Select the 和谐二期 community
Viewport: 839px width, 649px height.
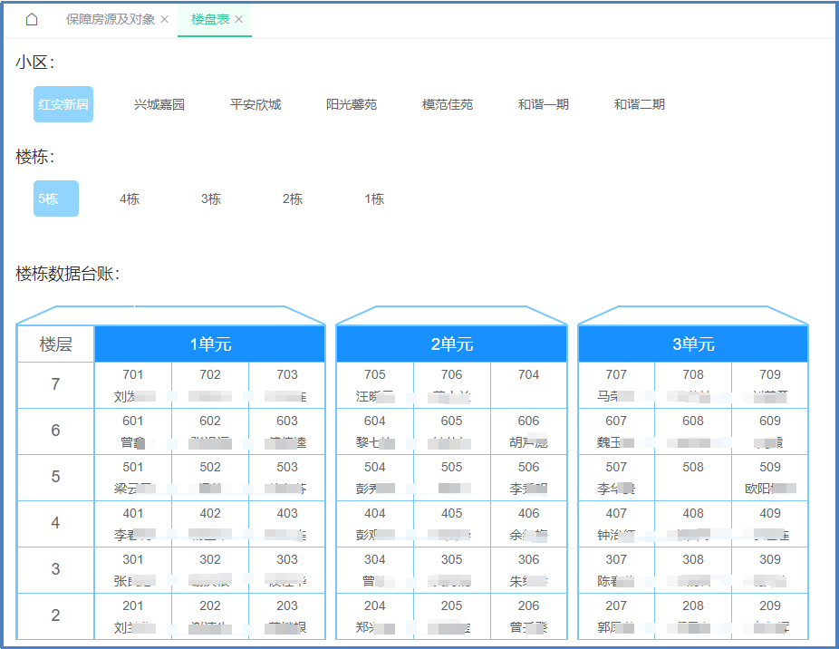[x=640, y=104]
